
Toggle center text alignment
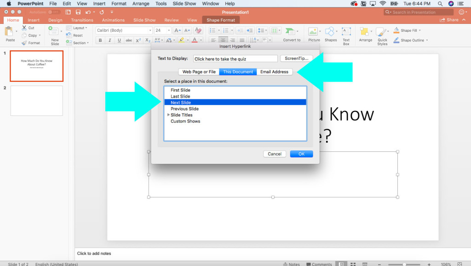pos(223,40)
